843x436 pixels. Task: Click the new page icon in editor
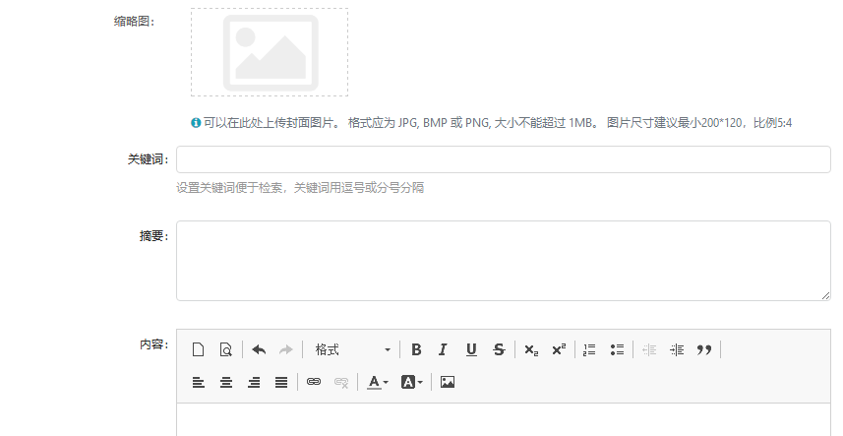(x=198, y=349)
